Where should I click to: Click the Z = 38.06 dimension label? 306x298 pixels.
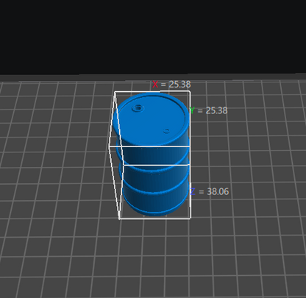[x=210, y=191]
